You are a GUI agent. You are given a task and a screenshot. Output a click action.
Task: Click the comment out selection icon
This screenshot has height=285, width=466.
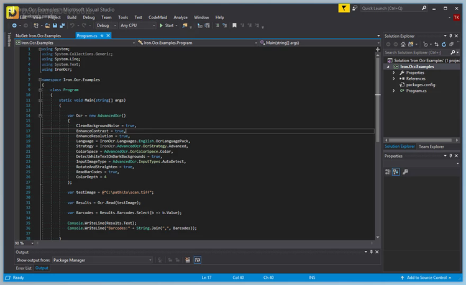pos(217,25)
